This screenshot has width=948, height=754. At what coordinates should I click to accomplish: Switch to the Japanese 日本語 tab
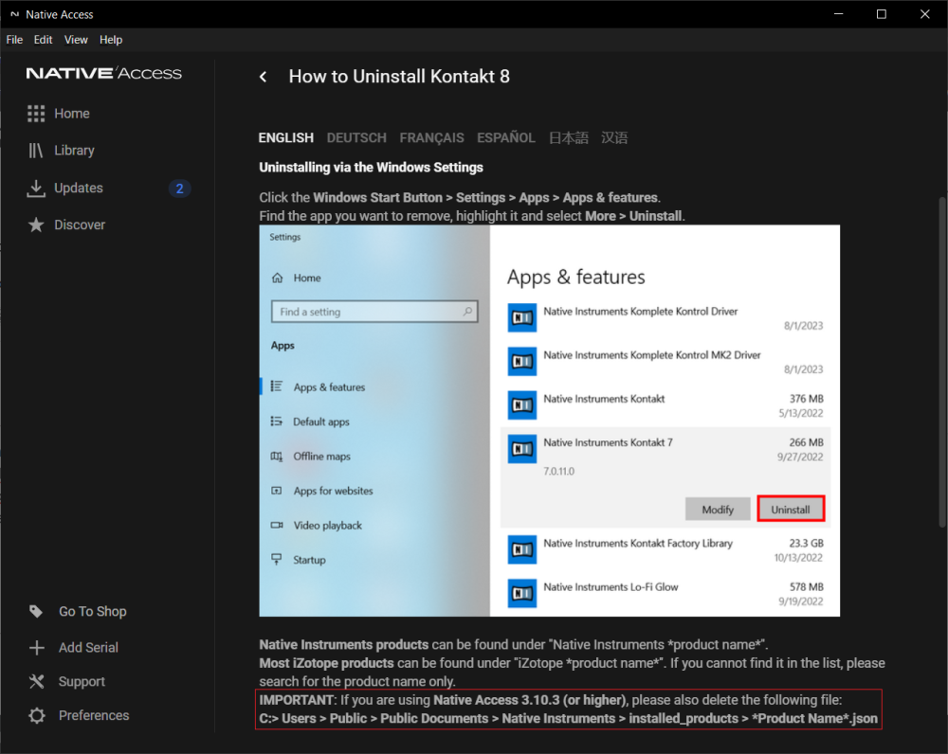click(x=568, y=137)
